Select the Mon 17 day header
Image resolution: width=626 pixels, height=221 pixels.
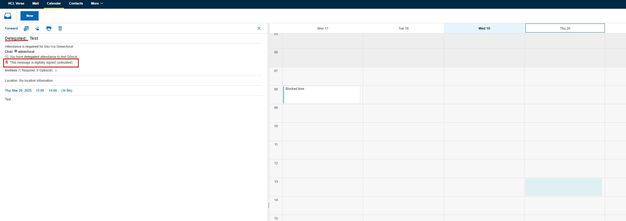click(x=323, y=28)
